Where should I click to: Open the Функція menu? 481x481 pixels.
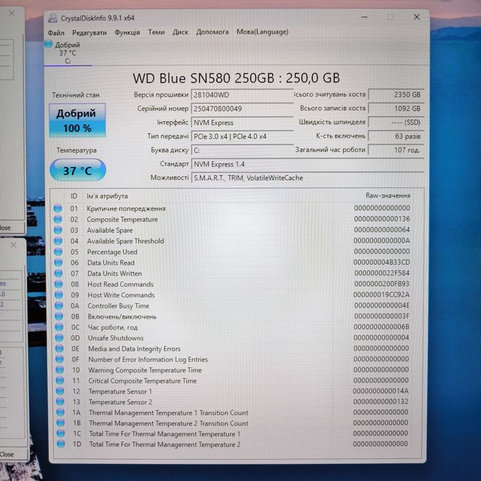tap(127, 32)
